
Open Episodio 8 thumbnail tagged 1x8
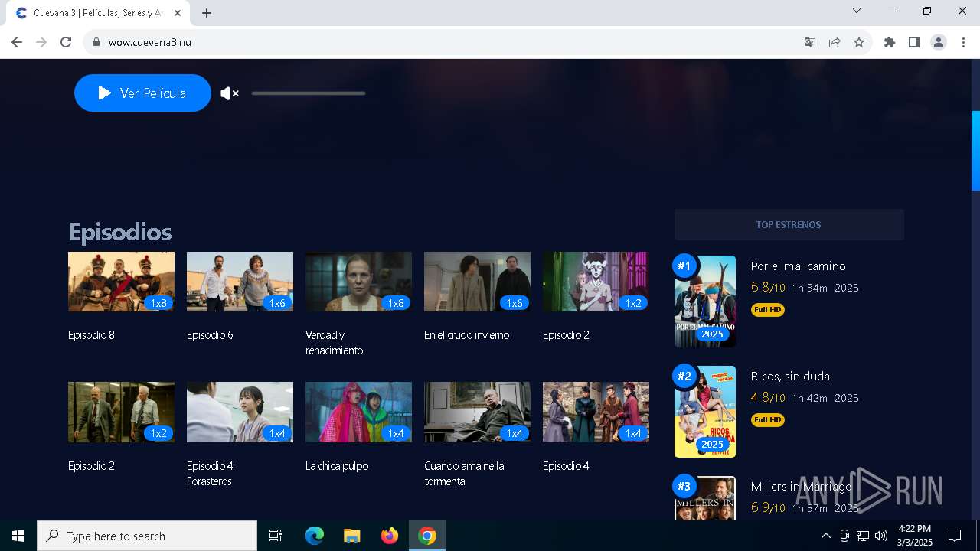(x=121, y=282)
